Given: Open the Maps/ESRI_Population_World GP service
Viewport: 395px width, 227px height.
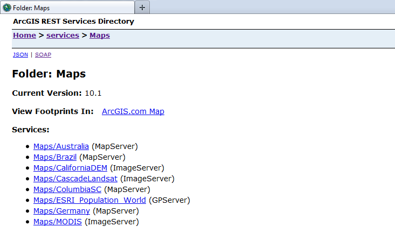Looking at the screenshot, I should click(x=89, y=200).
